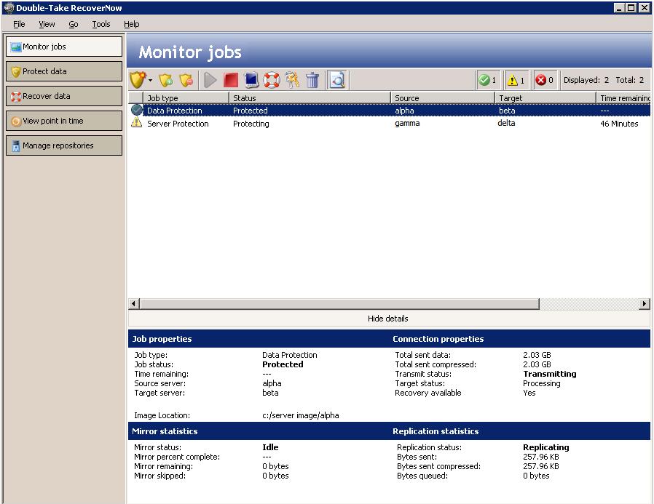
Task: Click the 'gamma' source cell
Action: (x=407, y=124)
